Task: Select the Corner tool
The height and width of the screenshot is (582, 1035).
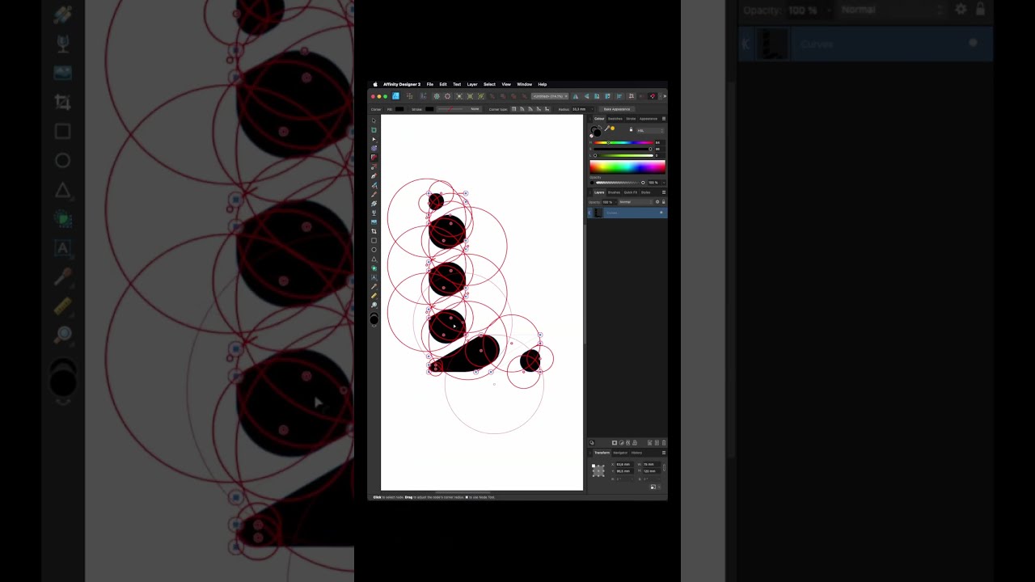Action: [374, 158]
